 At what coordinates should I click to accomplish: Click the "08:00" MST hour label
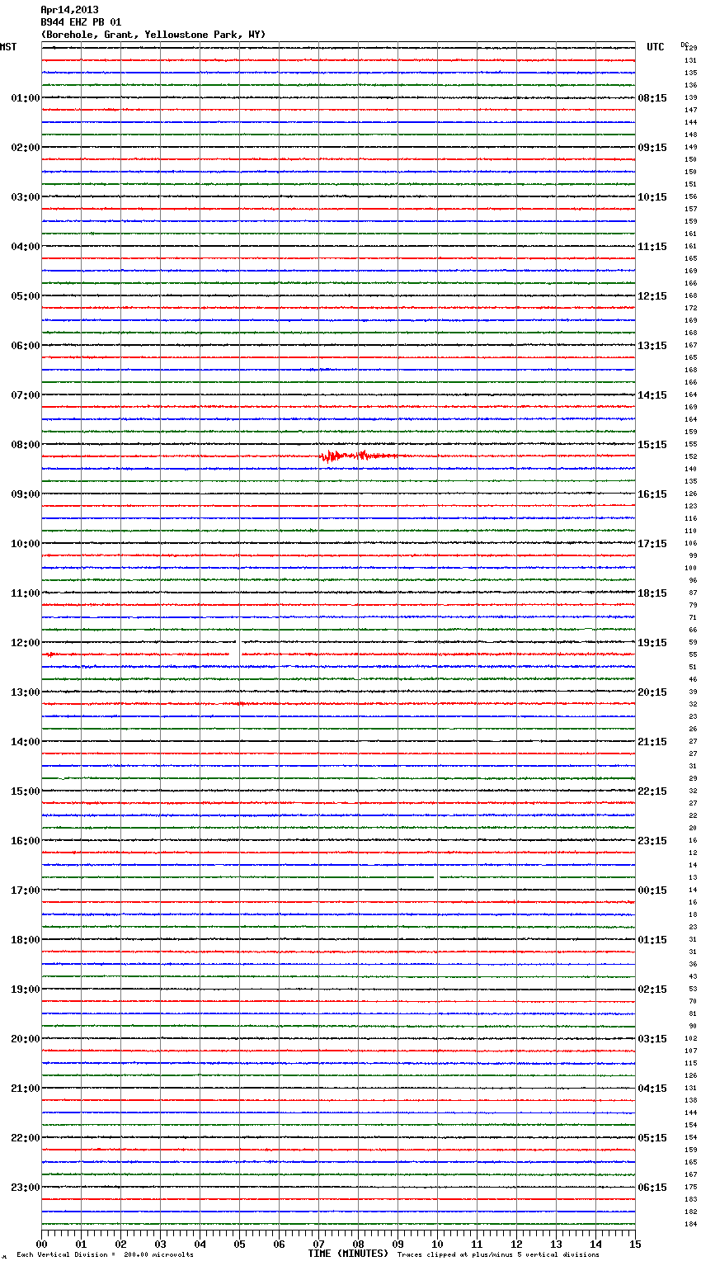(26, 445)
